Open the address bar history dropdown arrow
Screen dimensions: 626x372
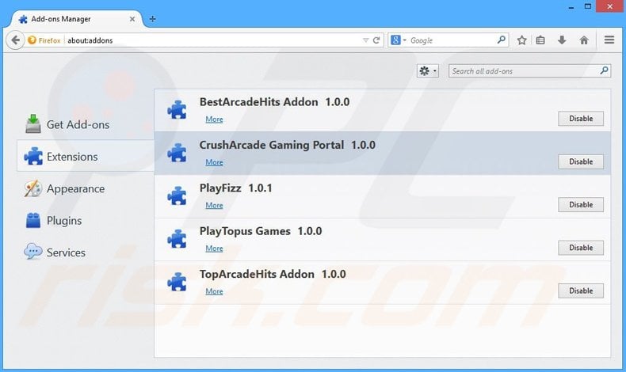[365, 40]
